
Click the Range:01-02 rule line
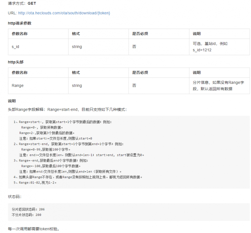click(35, 183)
